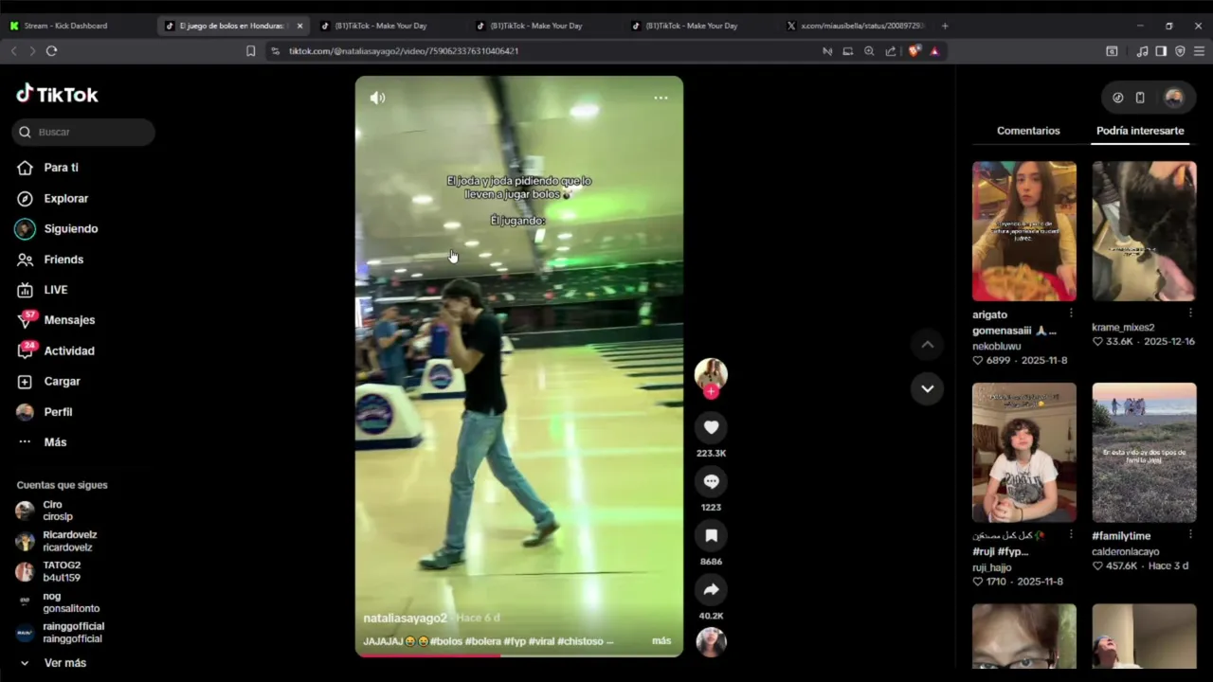Go to previous video with up chevron
Screen dimensions: 1213x682
(x=928, y=345)
